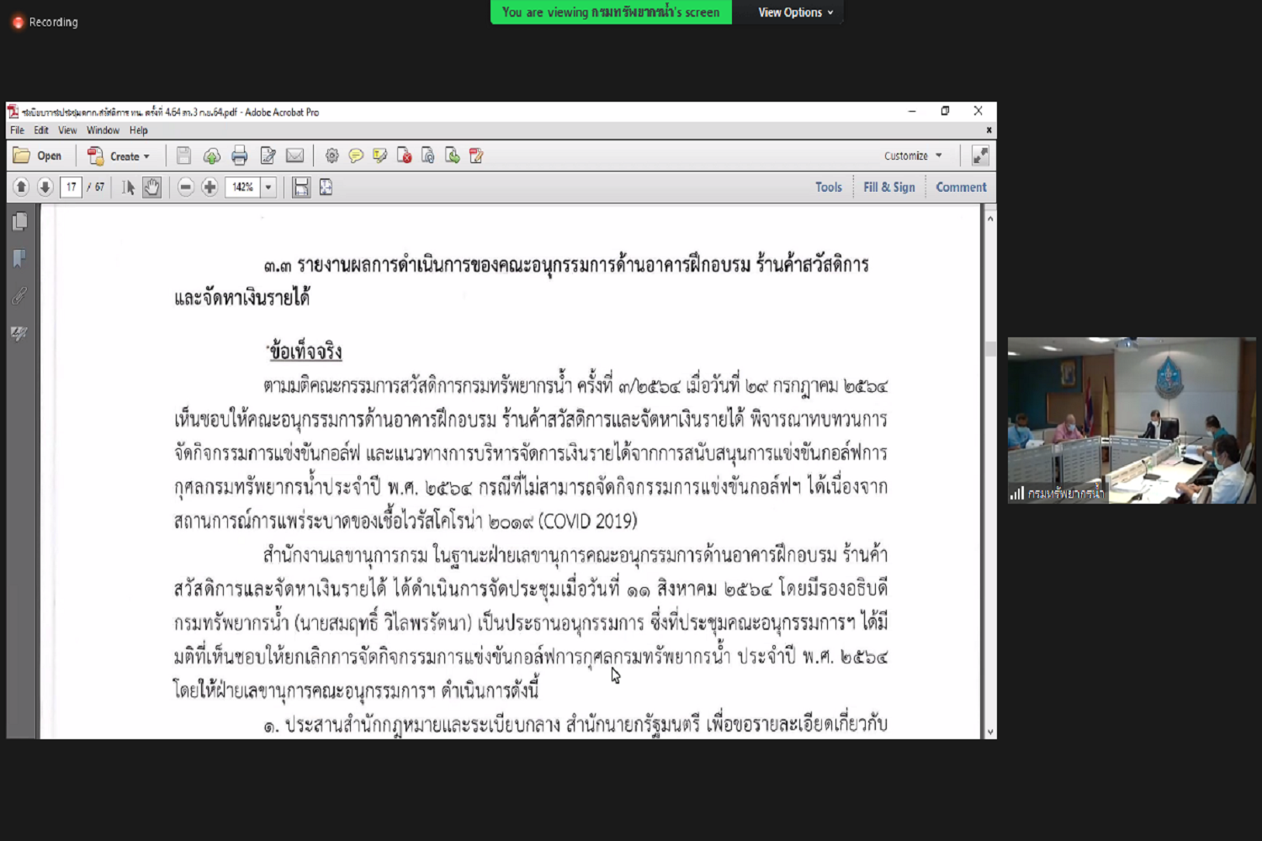Click the Sign document pen icon

[476, 156]
